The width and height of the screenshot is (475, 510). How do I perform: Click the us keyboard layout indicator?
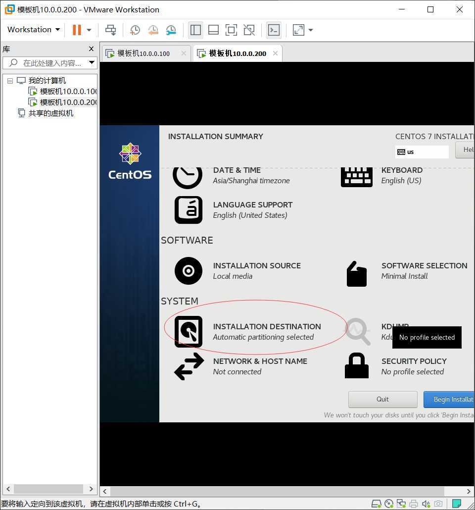pos(422,152)
